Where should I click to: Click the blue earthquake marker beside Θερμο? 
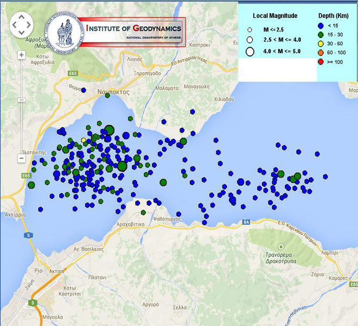coord(84,90)
